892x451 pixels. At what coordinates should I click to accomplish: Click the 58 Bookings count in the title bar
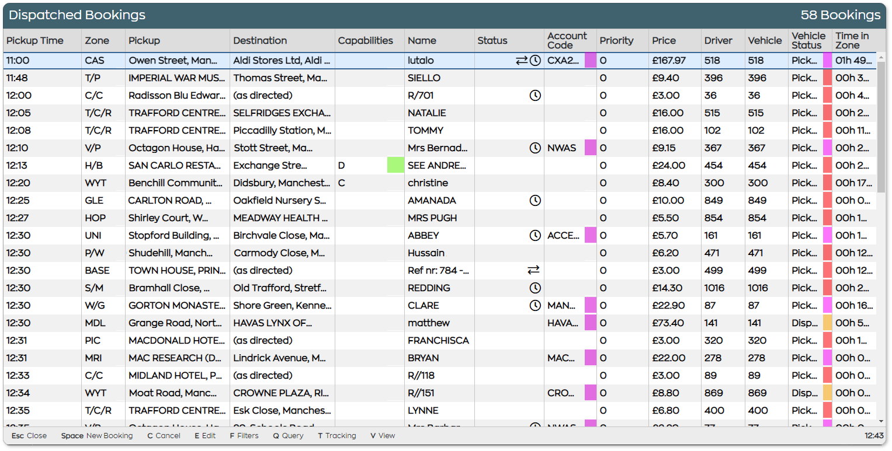(841, 15)
